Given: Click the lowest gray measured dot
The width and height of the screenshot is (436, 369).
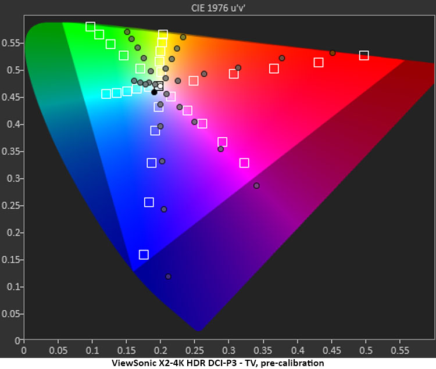Looking at the screenshot, I should (x=168, y=277).
